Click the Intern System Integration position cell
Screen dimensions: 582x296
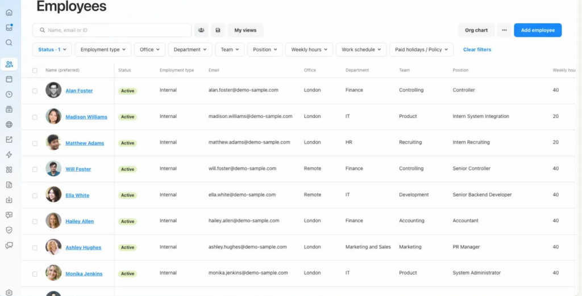tap(481, 116)
